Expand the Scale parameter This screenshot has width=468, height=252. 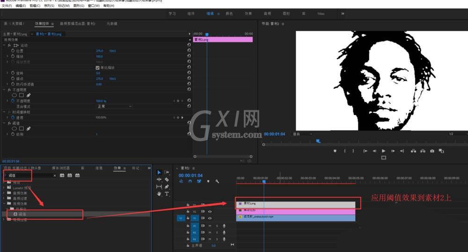(7, 56)
